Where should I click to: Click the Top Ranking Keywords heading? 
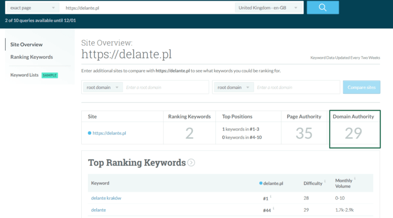click(x=137, y=162)
